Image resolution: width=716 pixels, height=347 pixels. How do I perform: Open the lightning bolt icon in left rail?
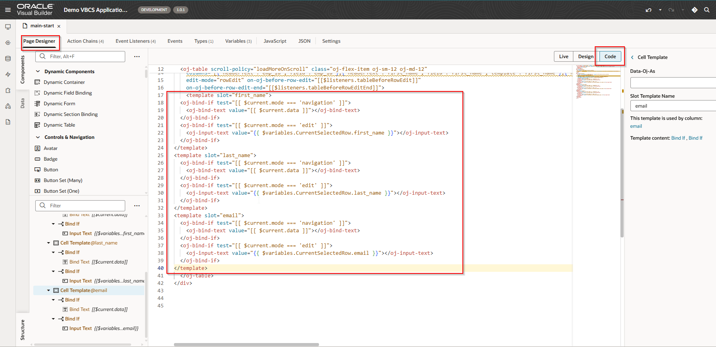tap(8, 74)
